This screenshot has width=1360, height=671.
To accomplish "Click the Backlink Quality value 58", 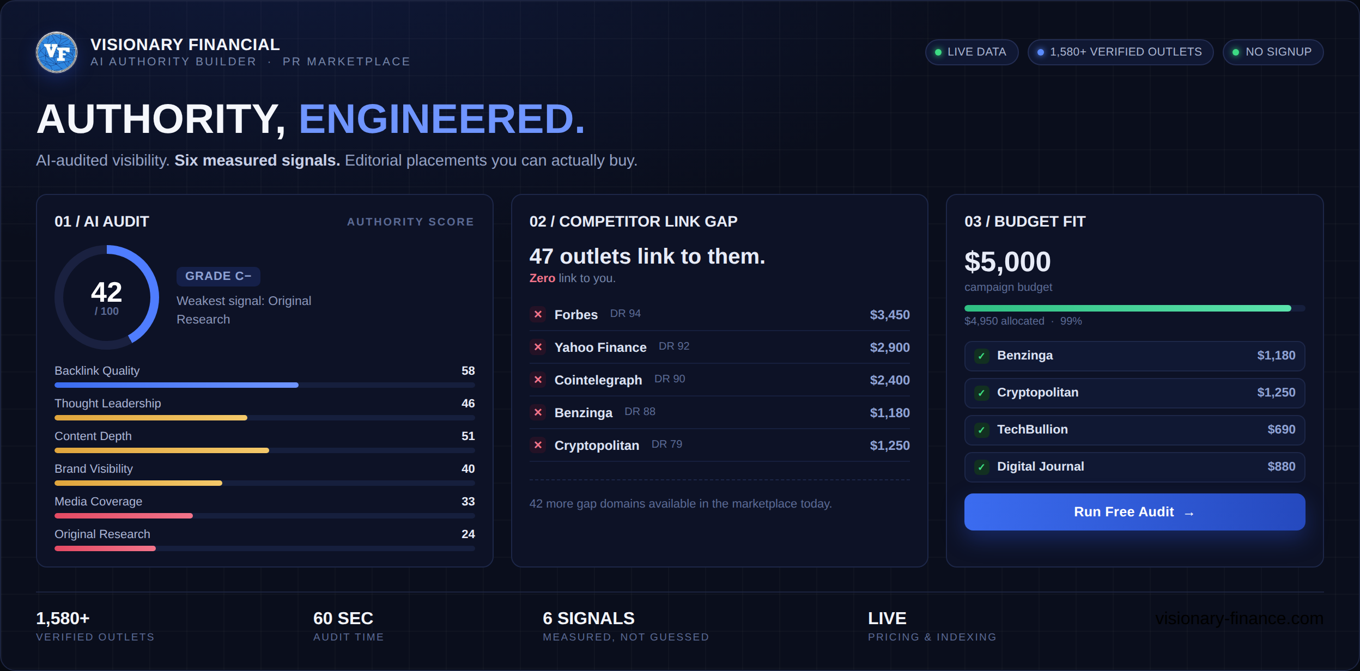I will 468,371.
